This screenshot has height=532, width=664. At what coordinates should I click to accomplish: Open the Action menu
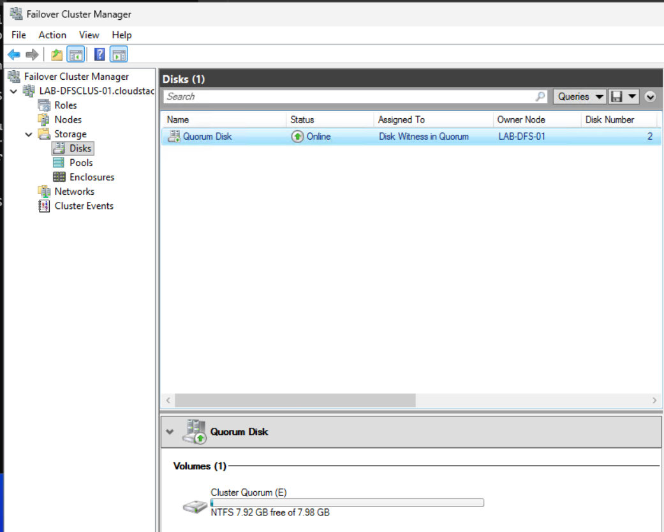(x=52, y=35)
